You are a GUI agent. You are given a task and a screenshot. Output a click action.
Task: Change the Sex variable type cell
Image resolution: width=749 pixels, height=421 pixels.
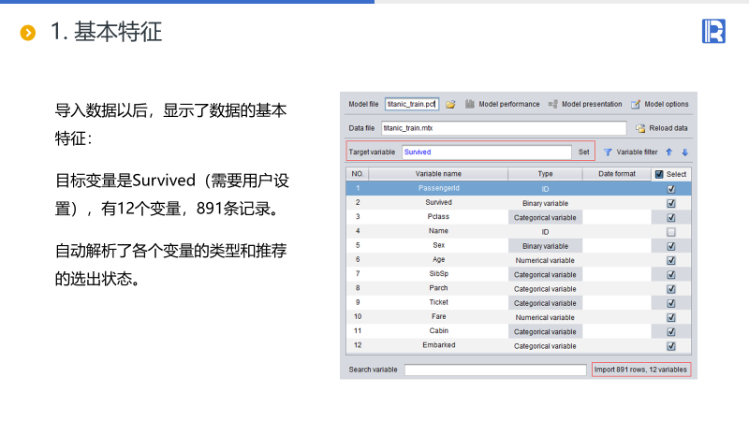coord(545,246)
